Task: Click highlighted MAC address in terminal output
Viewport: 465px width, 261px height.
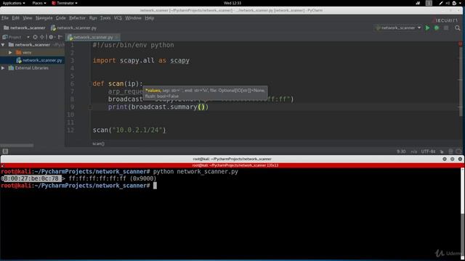Action: [31, 178]
